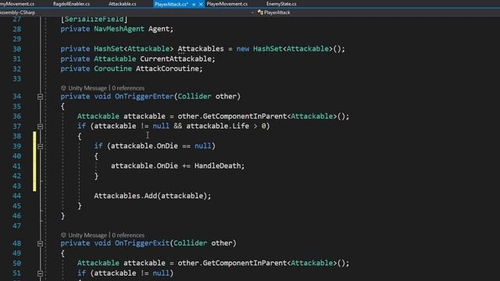Collapse the OnTriggerExit method at line 48
This screenshot has width=500, height=281.
40,244
